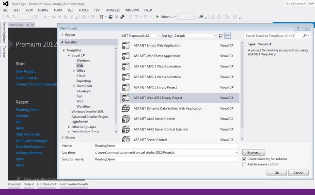Image resolution: width=315 pixels, height=195 pixels.
Task: Expand the SharePoint tree node
Action: click(x=74, y=86)
